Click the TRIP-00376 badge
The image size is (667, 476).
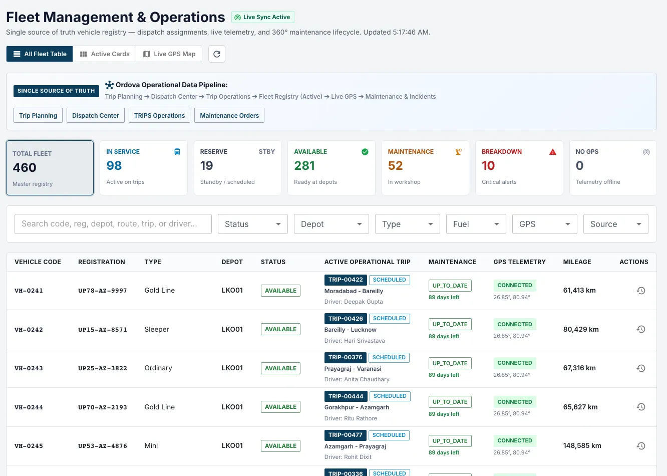pos(346,357)
